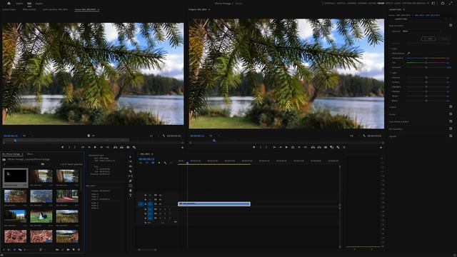Select the Type tool
457x257 pixels.
point(130,195)
